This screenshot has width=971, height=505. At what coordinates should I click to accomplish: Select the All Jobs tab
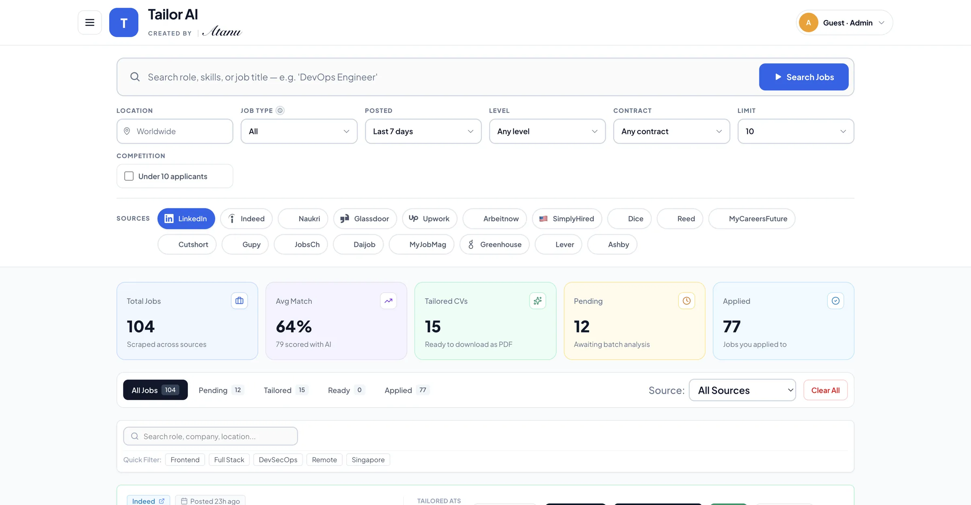[x=155, y=390]
